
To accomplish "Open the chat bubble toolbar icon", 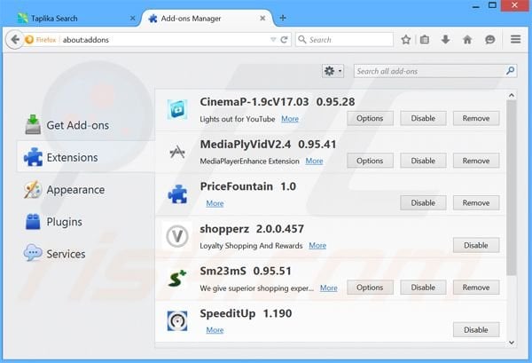I will (490, 40).
